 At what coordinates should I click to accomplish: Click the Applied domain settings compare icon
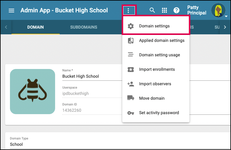pyautogui.click(x=130, y=41)
